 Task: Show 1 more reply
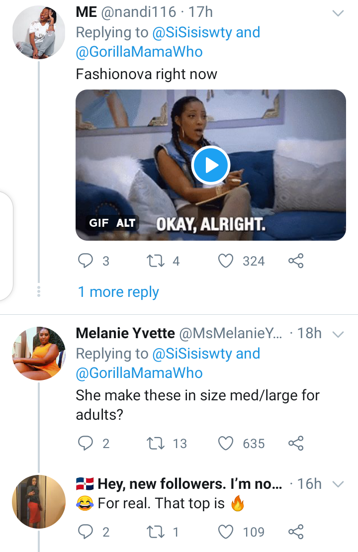coord(118,292)
